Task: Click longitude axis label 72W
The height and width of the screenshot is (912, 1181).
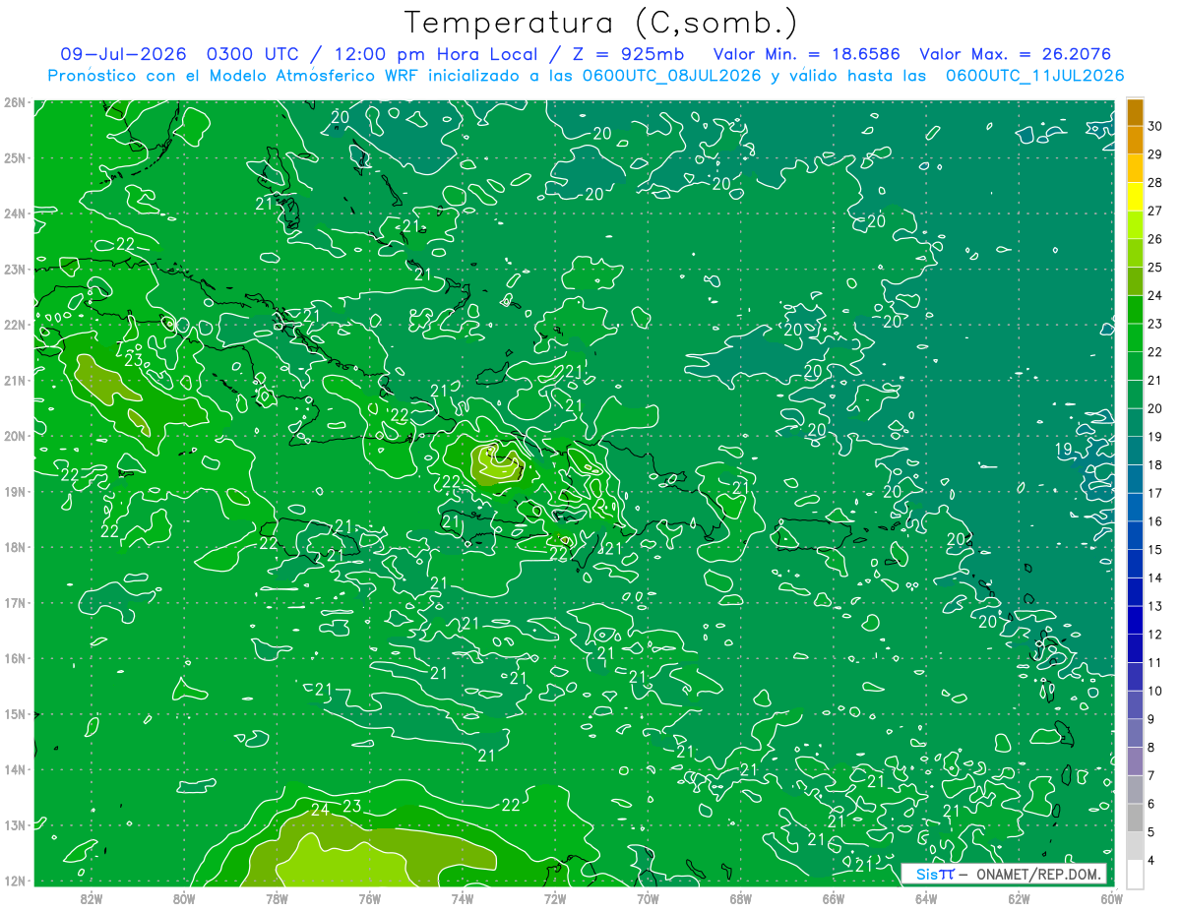Action: (x=555, y=898)
